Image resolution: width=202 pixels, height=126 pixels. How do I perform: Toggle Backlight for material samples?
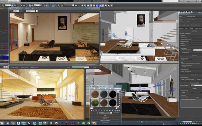[120, 93]
